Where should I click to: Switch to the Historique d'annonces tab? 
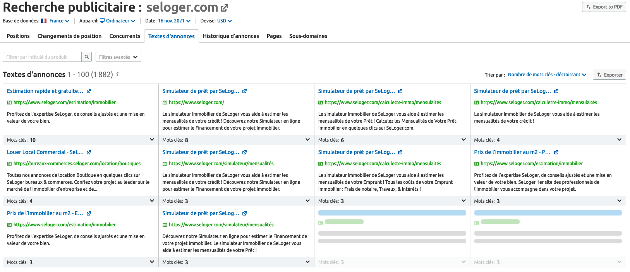coord(231,36)
